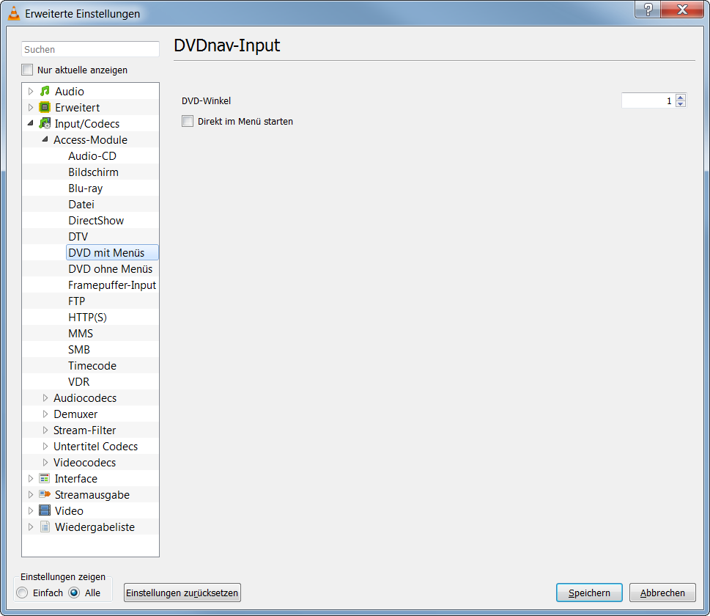
Task: Select VDR in the tree
Action: click(79, 381)
